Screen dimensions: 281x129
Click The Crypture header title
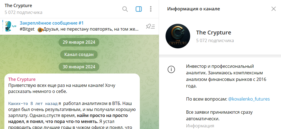pyautogui.click(x=18, y=5)
